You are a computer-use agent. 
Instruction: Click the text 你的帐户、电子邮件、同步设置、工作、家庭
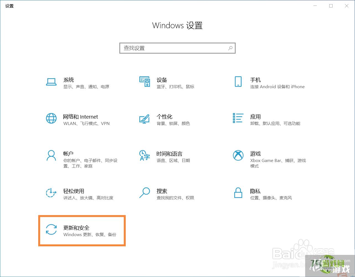[x=91, y=163]
